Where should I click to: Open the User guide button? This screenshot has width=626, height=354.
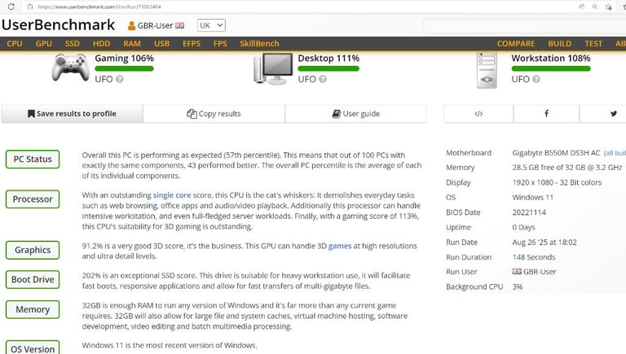355,114
